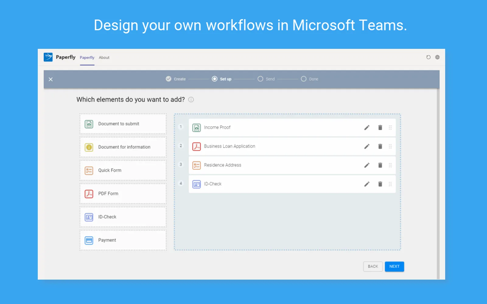The image size is (487, 304).
Task: Select 'Residence Address' row text
Action: tap(222, 165)
